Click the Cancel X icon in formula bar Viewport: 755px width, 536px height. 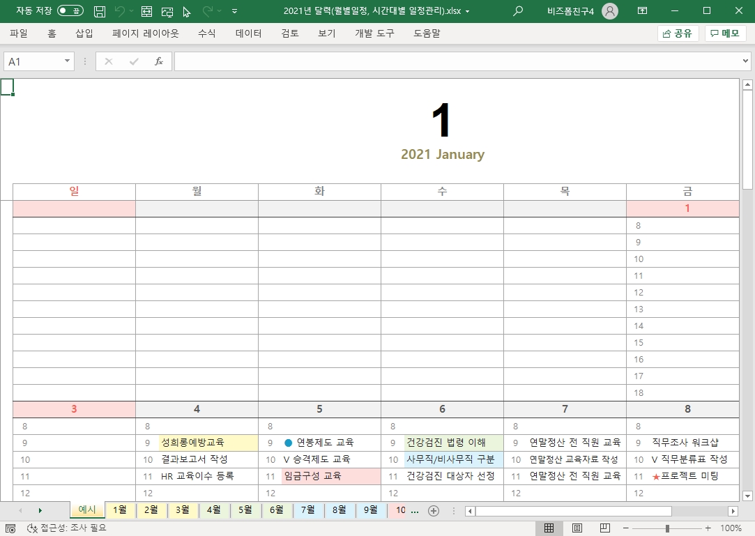[x=109, y=61]
